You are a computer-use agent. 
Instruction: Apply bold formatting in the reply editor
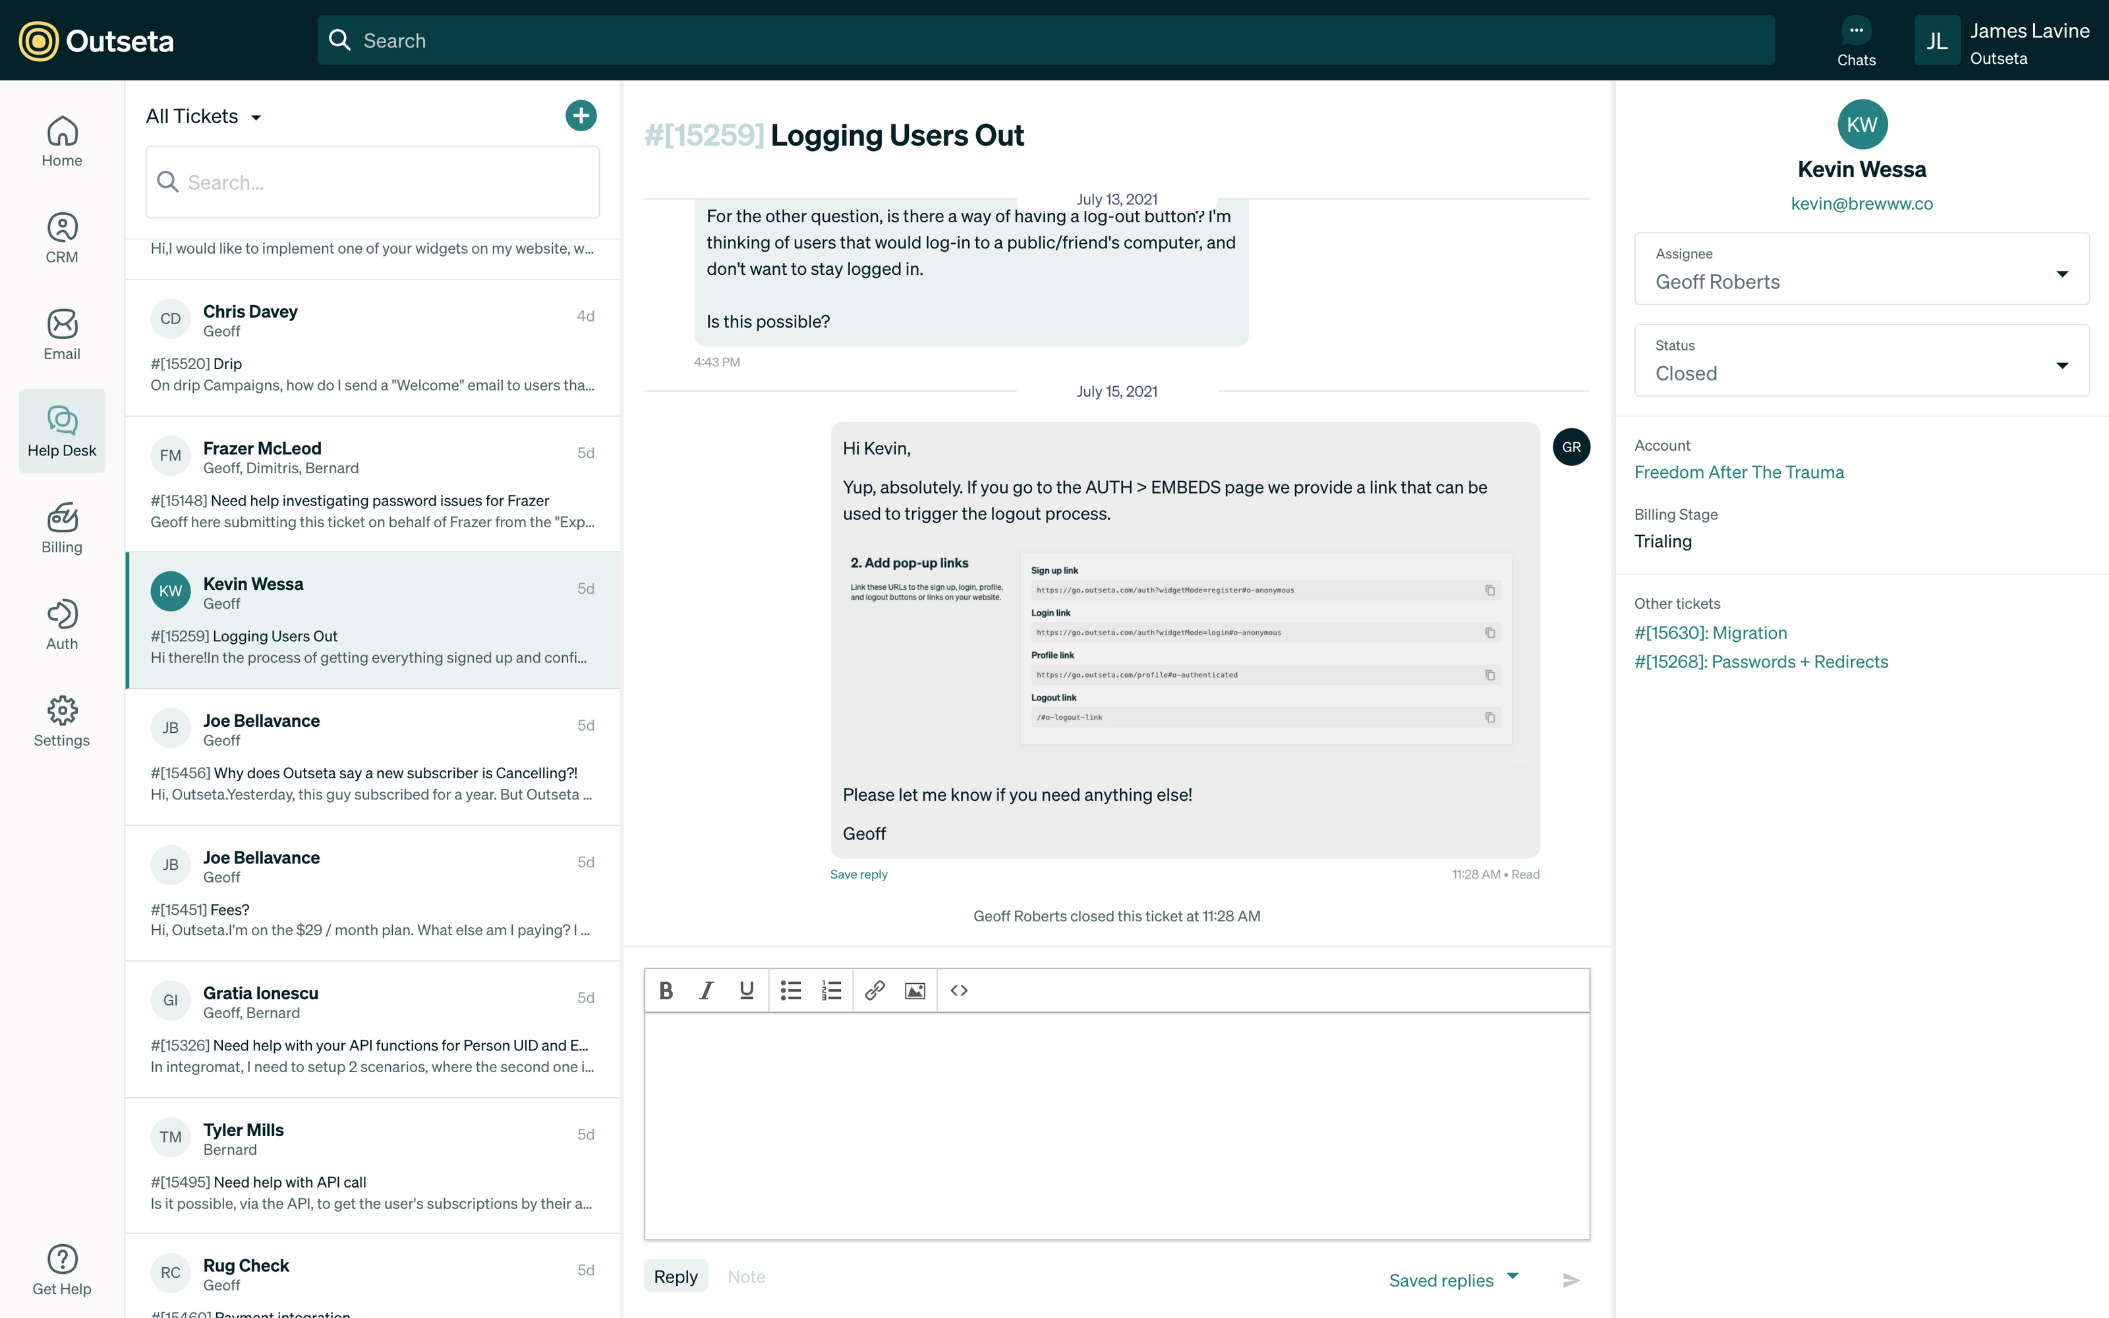pos(665,990)
